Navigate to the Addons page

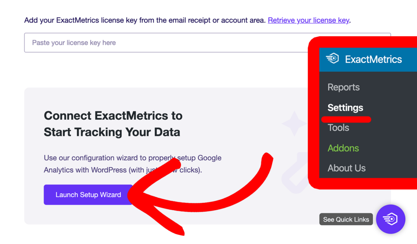(343, 148)
